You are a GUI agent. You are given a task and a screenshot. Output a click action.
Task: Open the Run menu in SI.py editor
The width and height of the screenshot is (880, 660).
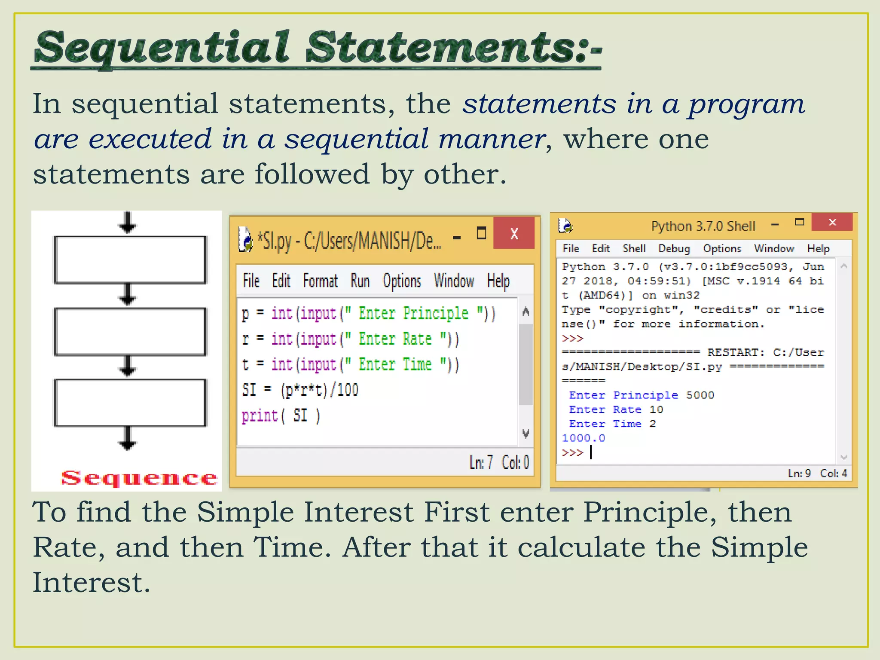click(x=360, y=281)
